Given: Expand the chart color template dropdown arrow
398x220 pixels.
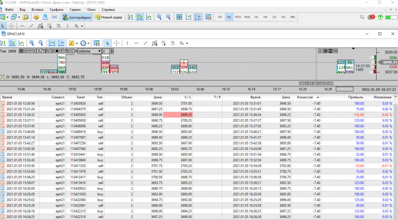Looking at the screenshot, I should click(76, 43).
